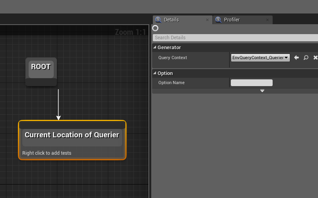Select the ROOT node in graph

pos(41,72)
